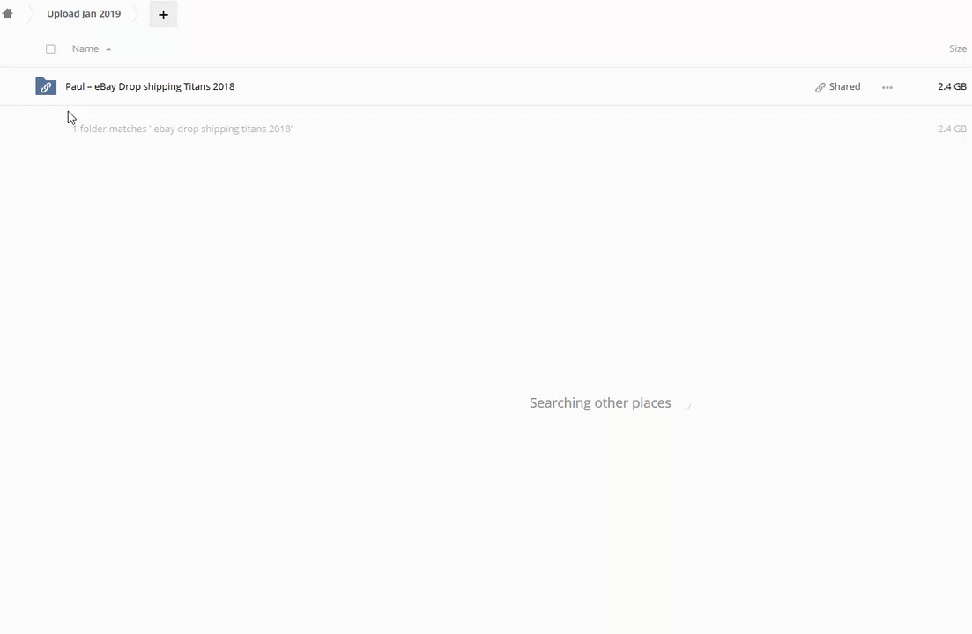Select the folder row via empty space before Shared
The height and width of the screenshot is (634, 972).
529,86
